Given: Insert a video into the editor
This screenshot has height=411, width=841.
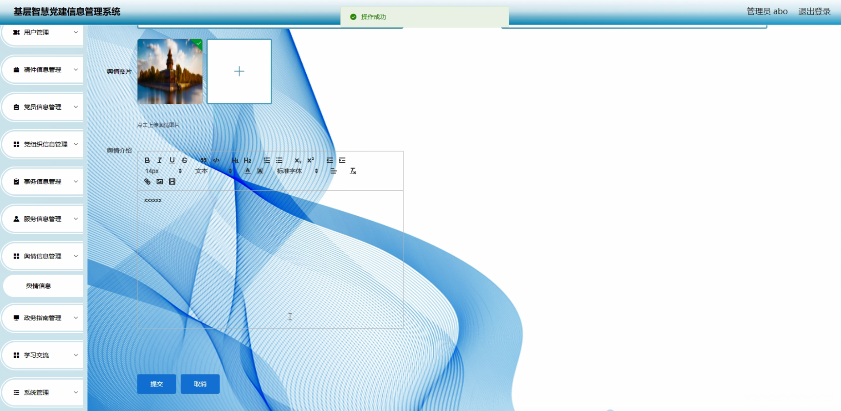Looking at the screenshot, I should pyautogui.click(x=172, y=182).
